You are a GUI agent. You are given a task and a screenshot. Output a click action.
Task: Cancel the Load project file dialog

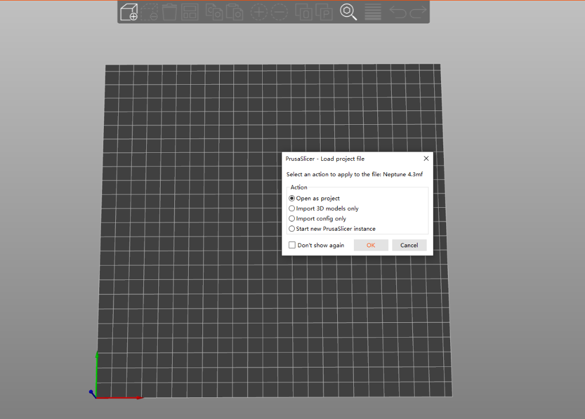point(409,245)
